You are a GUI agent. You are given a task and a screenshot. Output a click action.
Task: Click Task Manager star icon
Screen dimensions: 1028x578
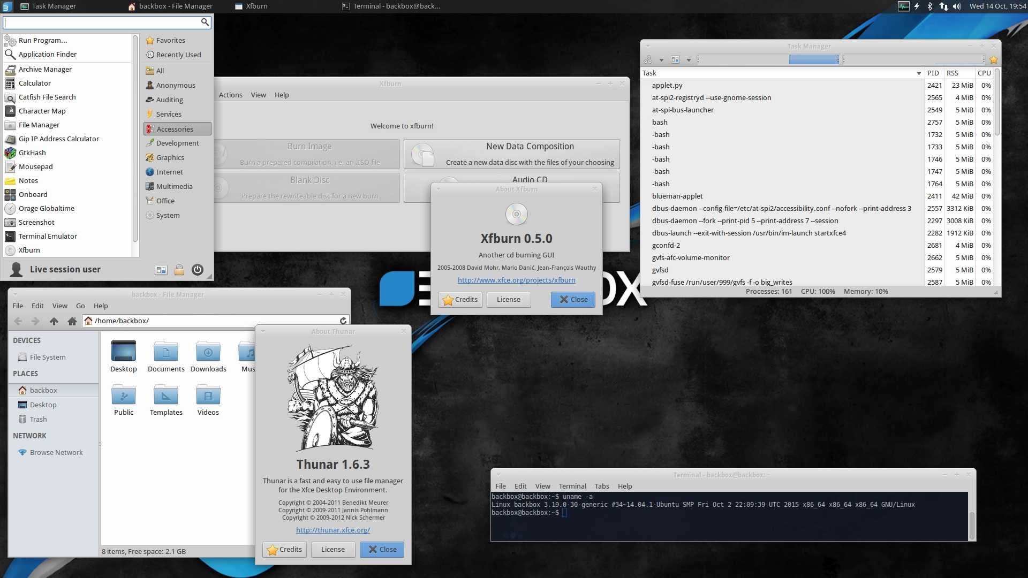pos(994,59)
